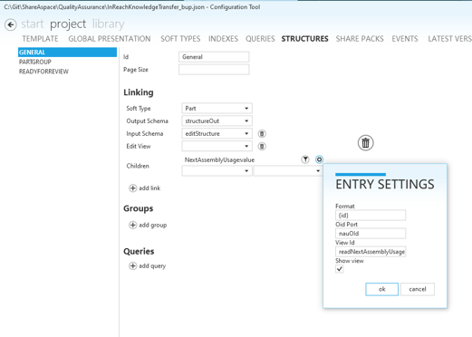Switch to the INDEXES tab
Viewport: 472px width, 337px height.
pos(223,39)
